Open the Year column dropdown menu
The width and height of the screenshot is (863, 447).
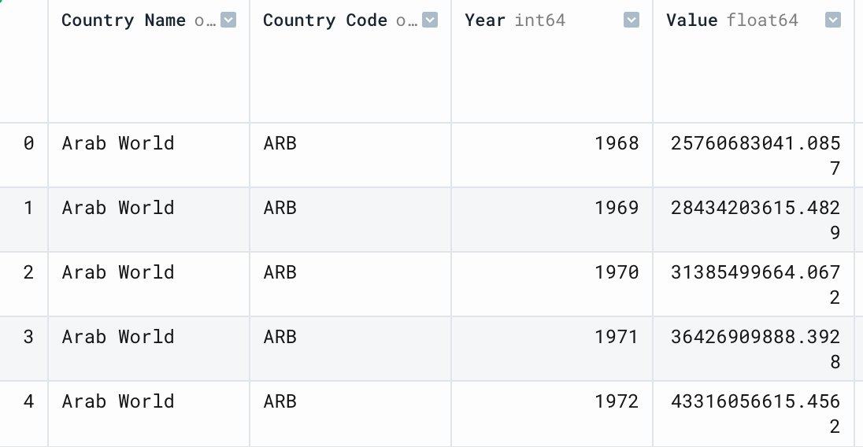[632, 20]
